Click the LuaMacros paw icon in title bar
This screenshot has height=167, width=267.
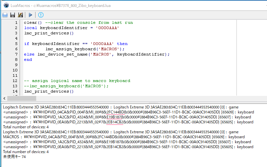coord(6,5)
